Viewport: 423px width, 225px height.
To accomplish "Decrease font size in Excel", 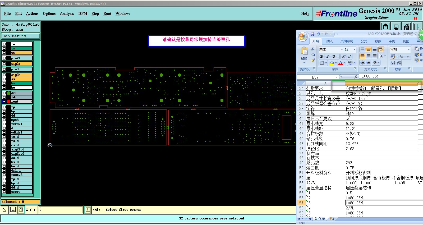I will (349, 57).
